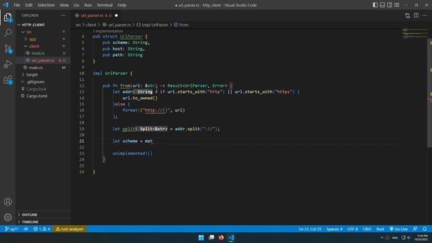Screen dimensions: 432x243
Task: Click the ep1* git branch indicator
Action: pos(12,229)
